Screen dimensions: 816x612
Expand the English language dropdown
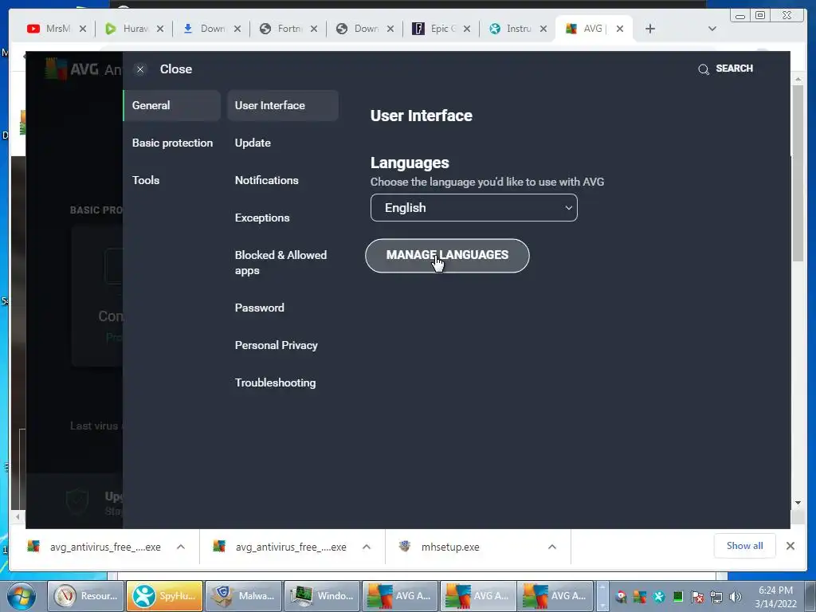[473, 208]
